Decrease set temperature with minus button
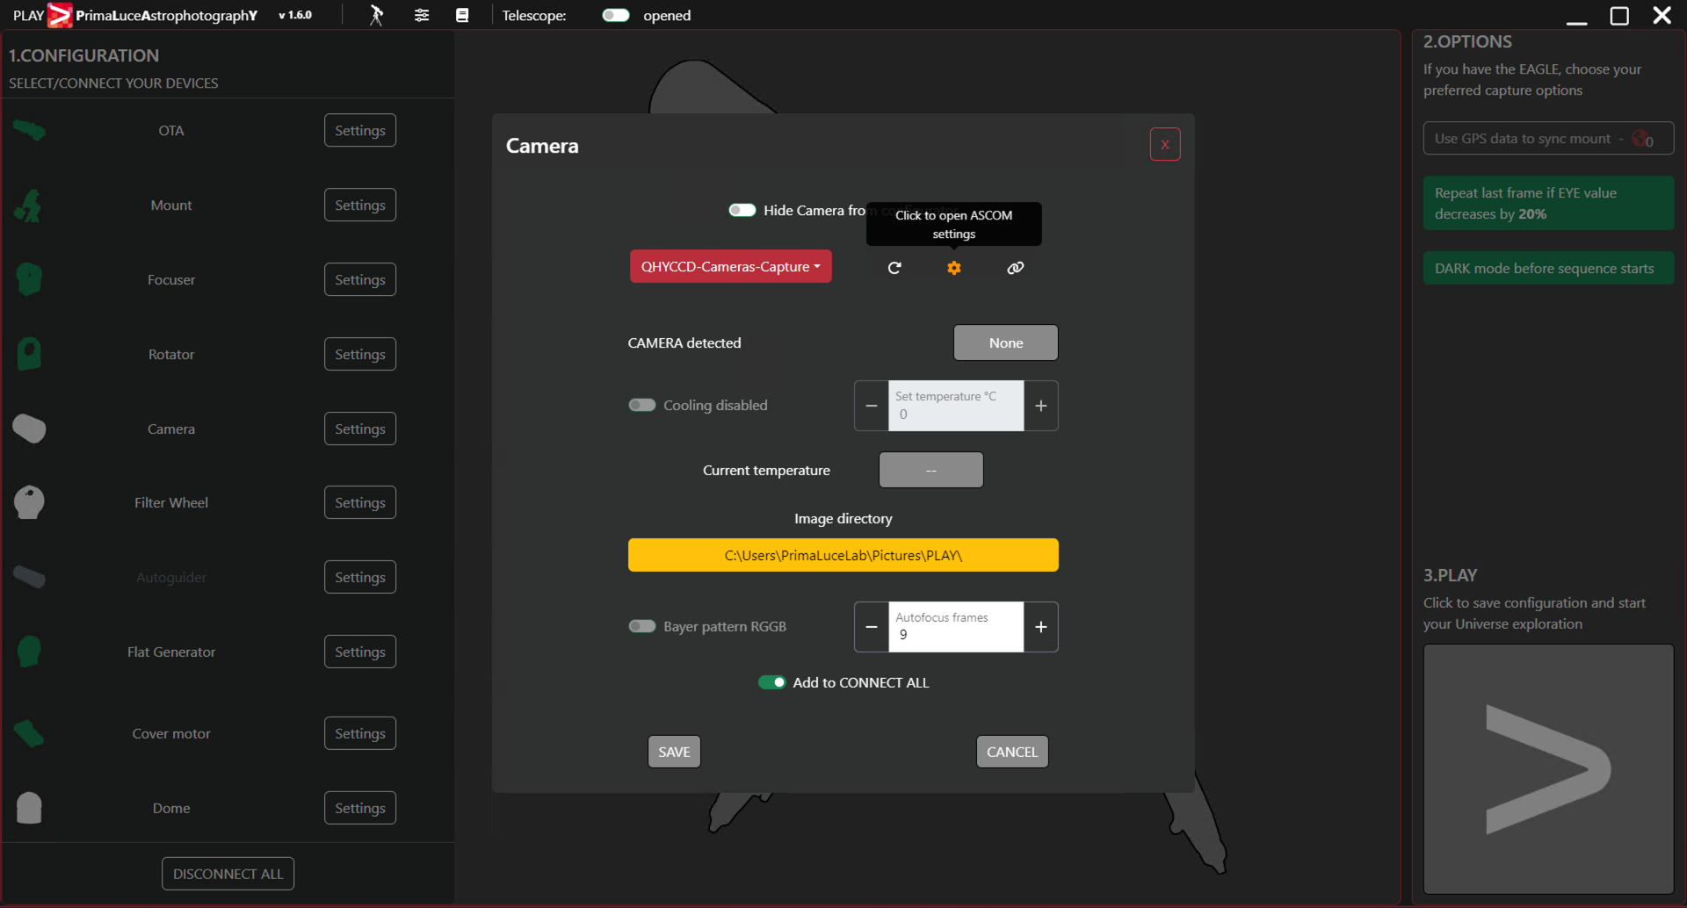1687x908 pixels. pyautogui.click(x=872, y=406)
